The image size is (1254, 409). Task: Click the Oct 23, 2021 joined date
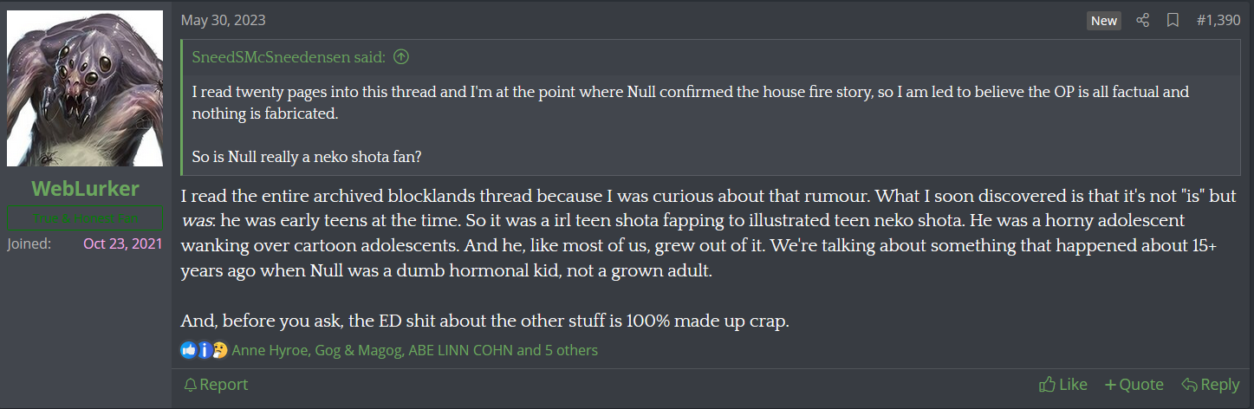pyautogui.click(x=122, y=243)
